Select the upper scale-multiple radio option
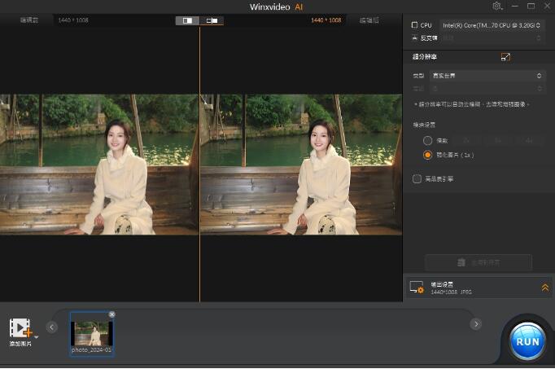 pos(427,141)
